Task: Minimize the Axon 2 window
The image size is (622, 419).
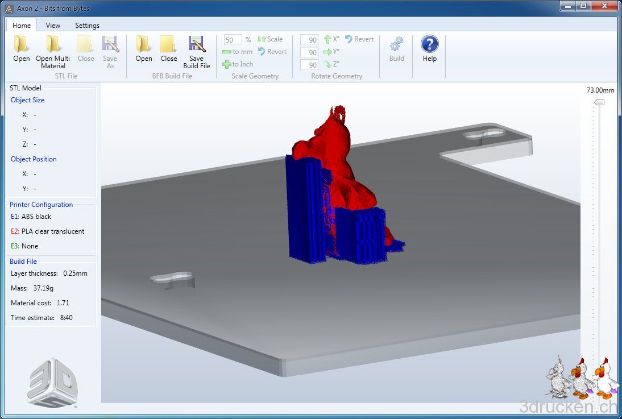Action: tap(568, 6)
